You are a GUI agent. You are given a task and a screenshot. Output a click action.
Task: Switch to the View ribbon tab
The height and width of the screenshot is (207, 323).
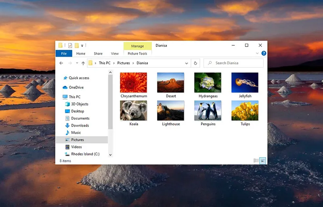[115, 53]
